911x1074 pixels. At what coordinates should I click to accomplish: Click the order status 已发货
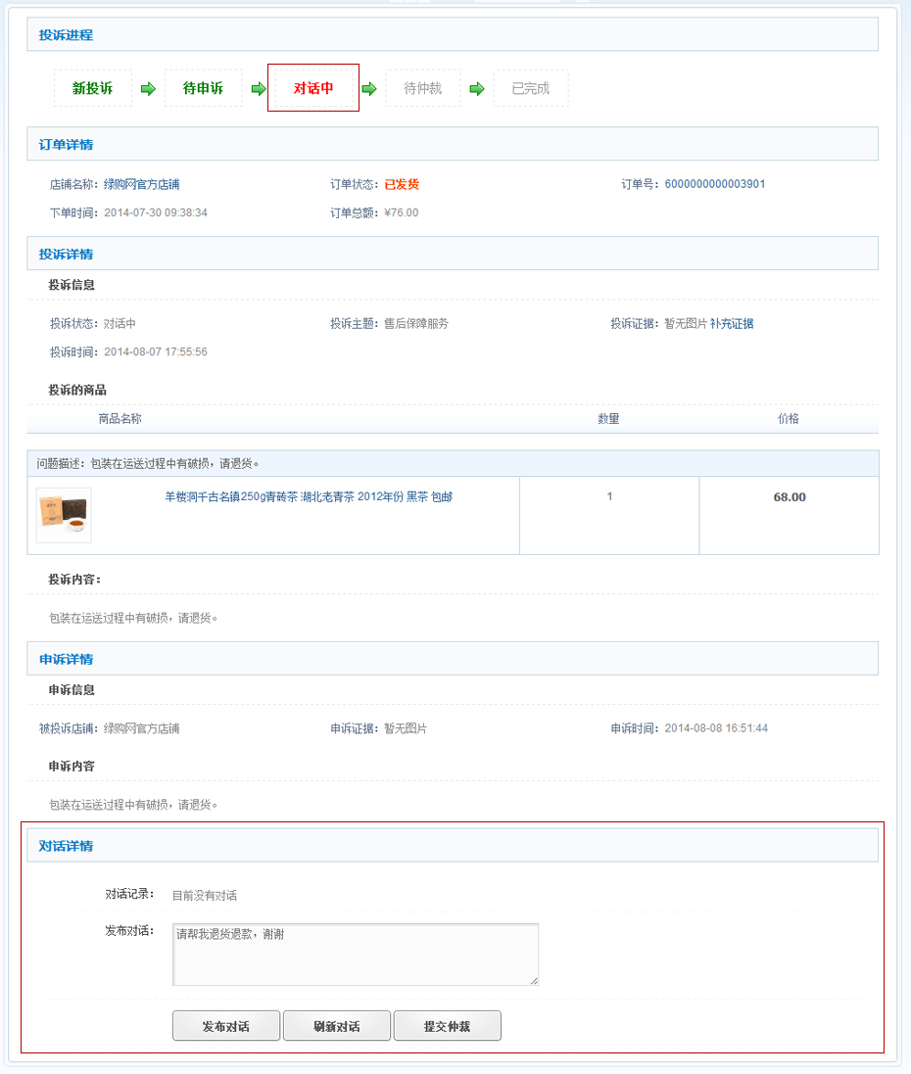pyautogui.click(x=402, y=184)
